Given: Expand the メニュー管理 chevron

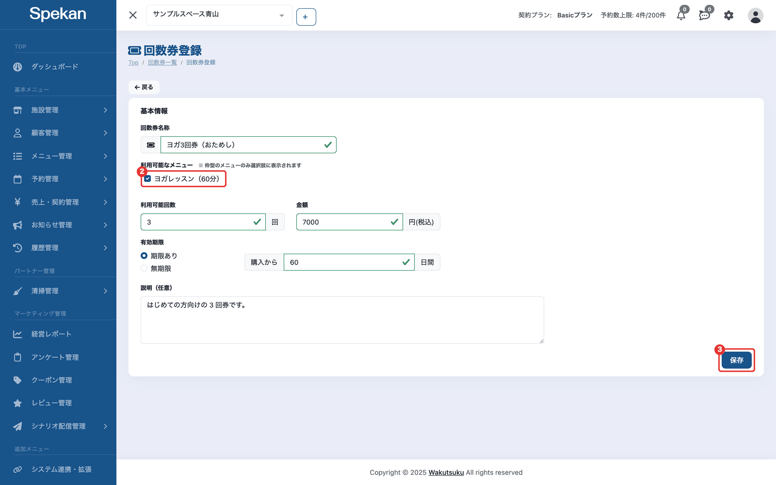Looking at the screenshot, I should click(x=105, y=156).
